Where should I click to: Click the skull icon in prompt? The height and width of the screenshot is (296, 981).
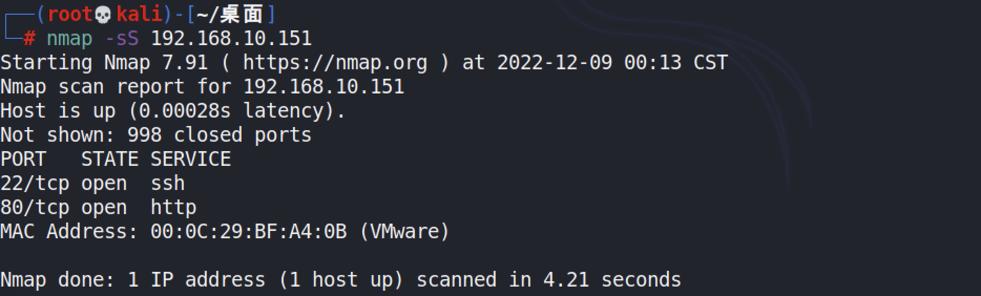coord(103,14)
